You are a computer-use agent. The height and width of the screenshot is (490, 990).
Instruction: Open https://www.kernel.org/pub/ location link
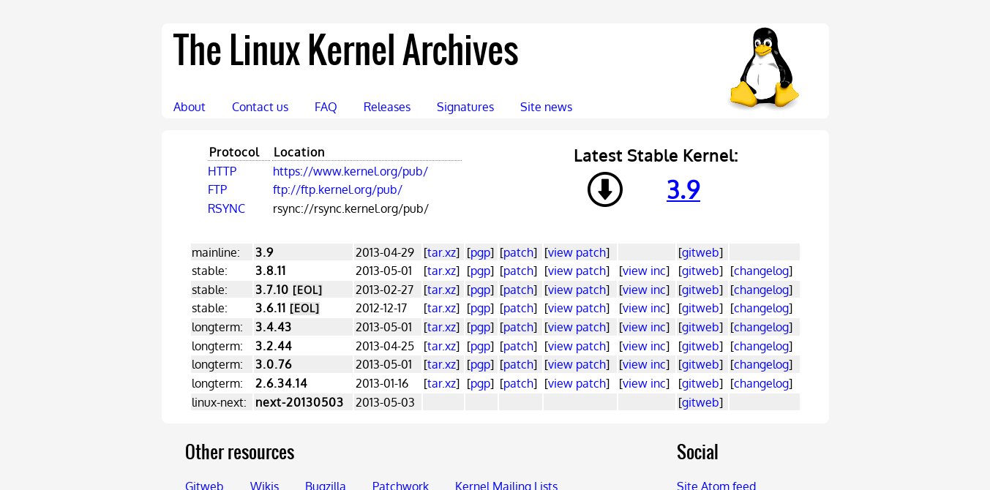coord(350,171)
